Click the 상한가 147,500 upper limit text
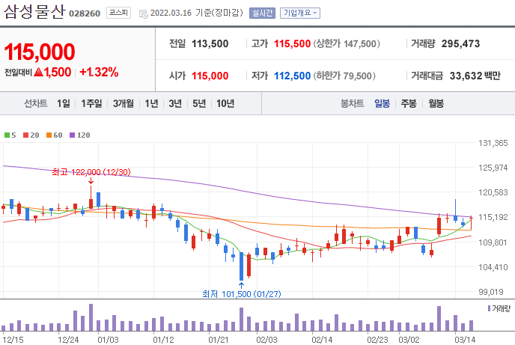The width and height of the screenshot is (515, 345). 347,43
